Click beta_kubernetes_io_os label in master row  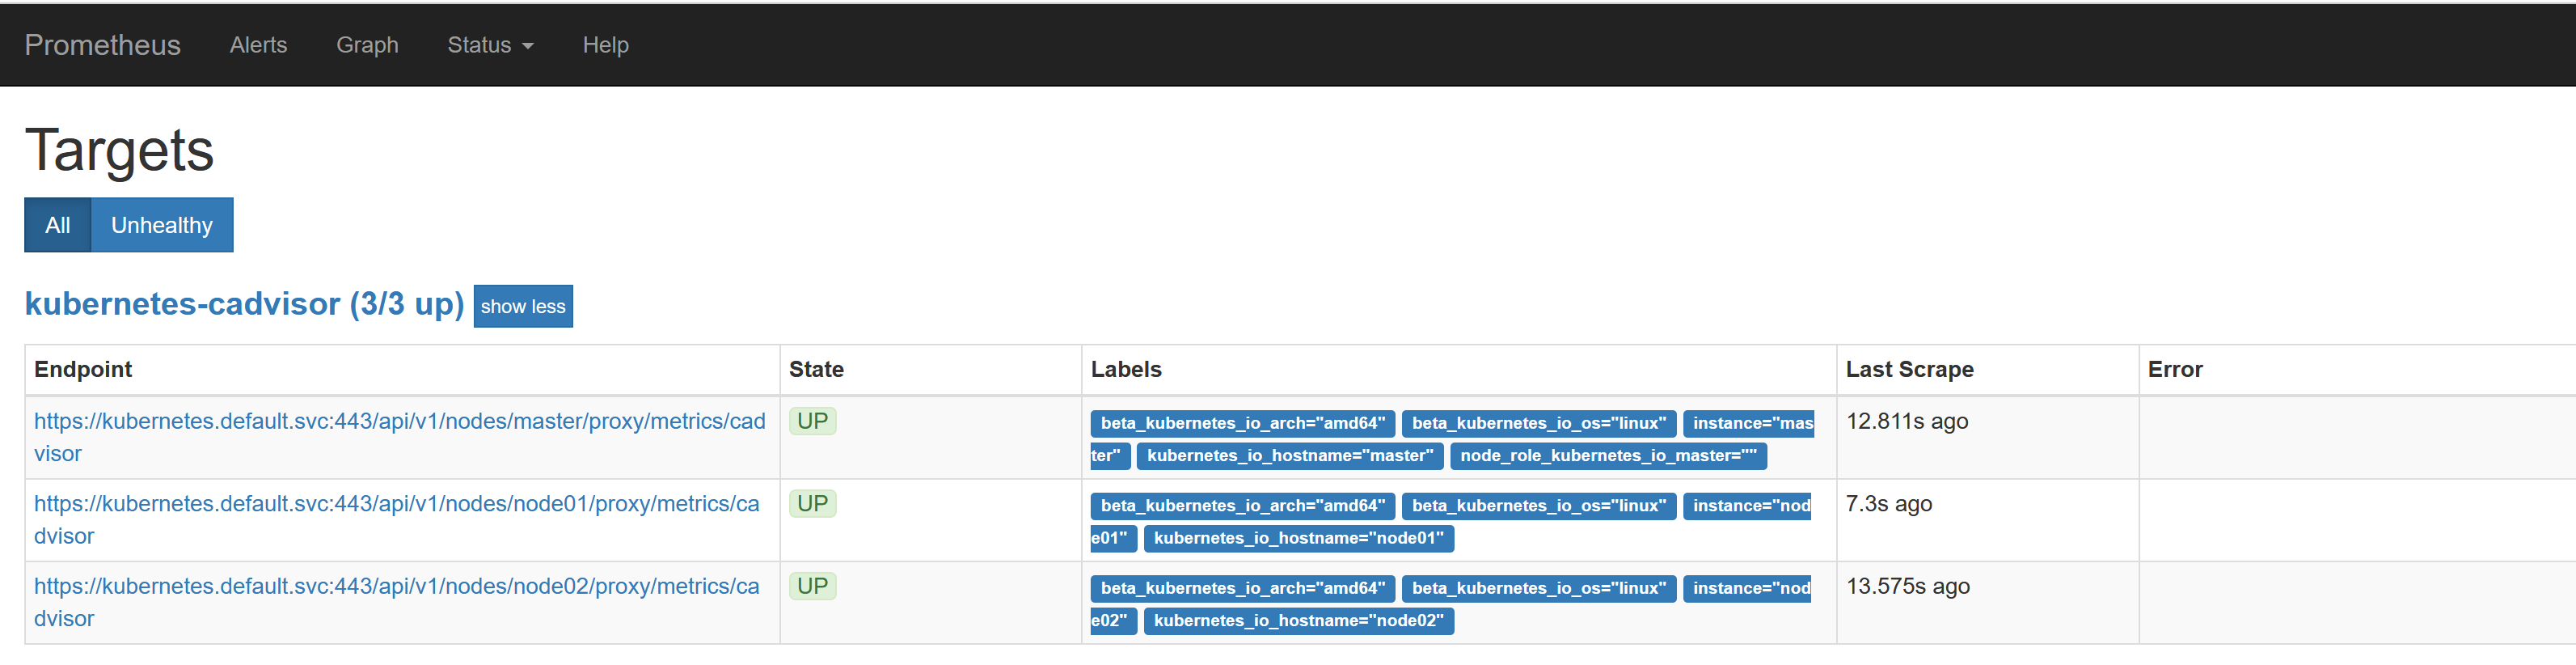click(1539, 423)
